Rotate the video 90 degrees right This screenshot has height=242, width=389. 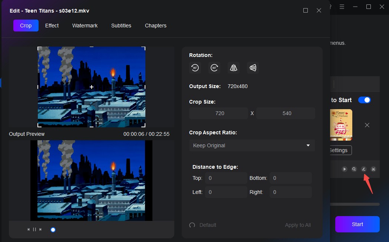tap(214, 68)
